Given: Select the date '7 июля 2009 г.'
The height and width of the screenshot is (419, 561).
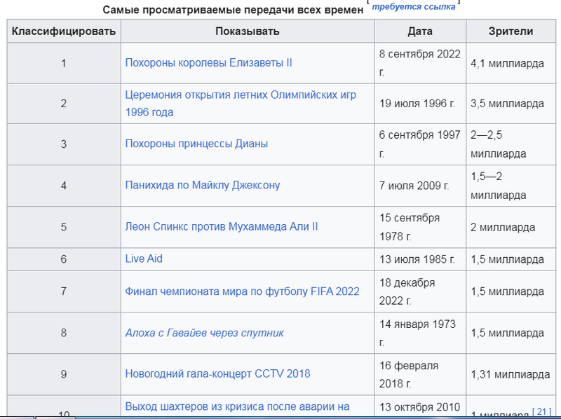Looking at the screenshot, I should 414,186.
